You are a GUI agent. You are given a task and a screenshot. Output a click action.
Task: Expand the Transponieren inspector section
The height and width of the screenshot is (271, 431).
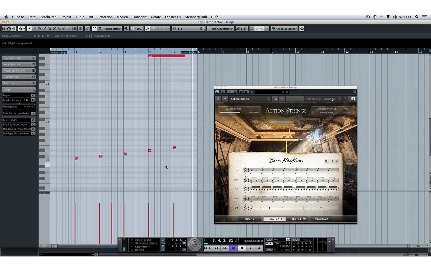19,83
